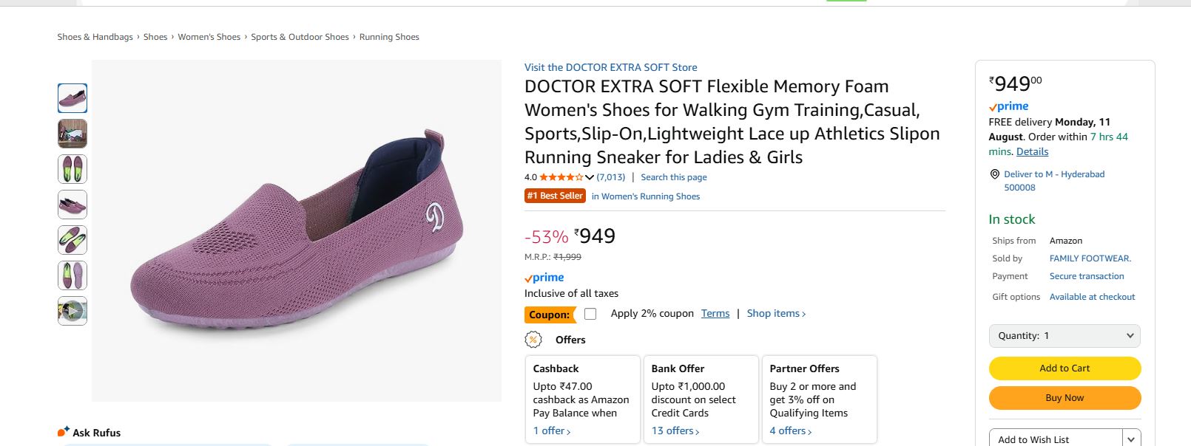
Task: Click the Add to Cart button
Action: pos(1064,368)
